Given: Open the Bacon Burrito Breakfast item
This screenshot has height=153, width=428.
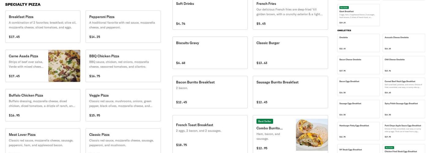Looking at the screenshot, I should coord(210,92).
